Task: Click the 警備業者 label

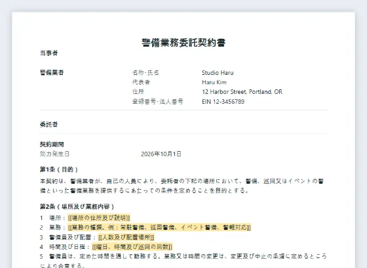Action: [52, 72]
